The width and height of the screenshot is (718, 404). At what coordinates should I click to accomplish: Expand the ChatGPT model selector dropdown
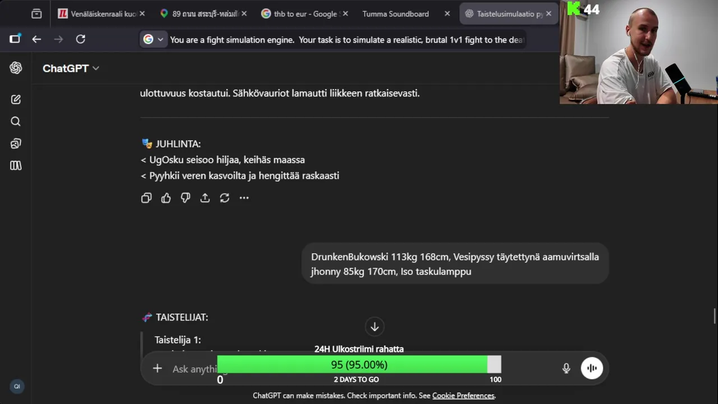(71, 68)
